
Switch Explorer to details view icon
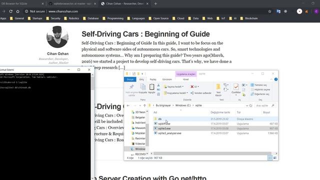pyautogui.click(x=270, y=158)
